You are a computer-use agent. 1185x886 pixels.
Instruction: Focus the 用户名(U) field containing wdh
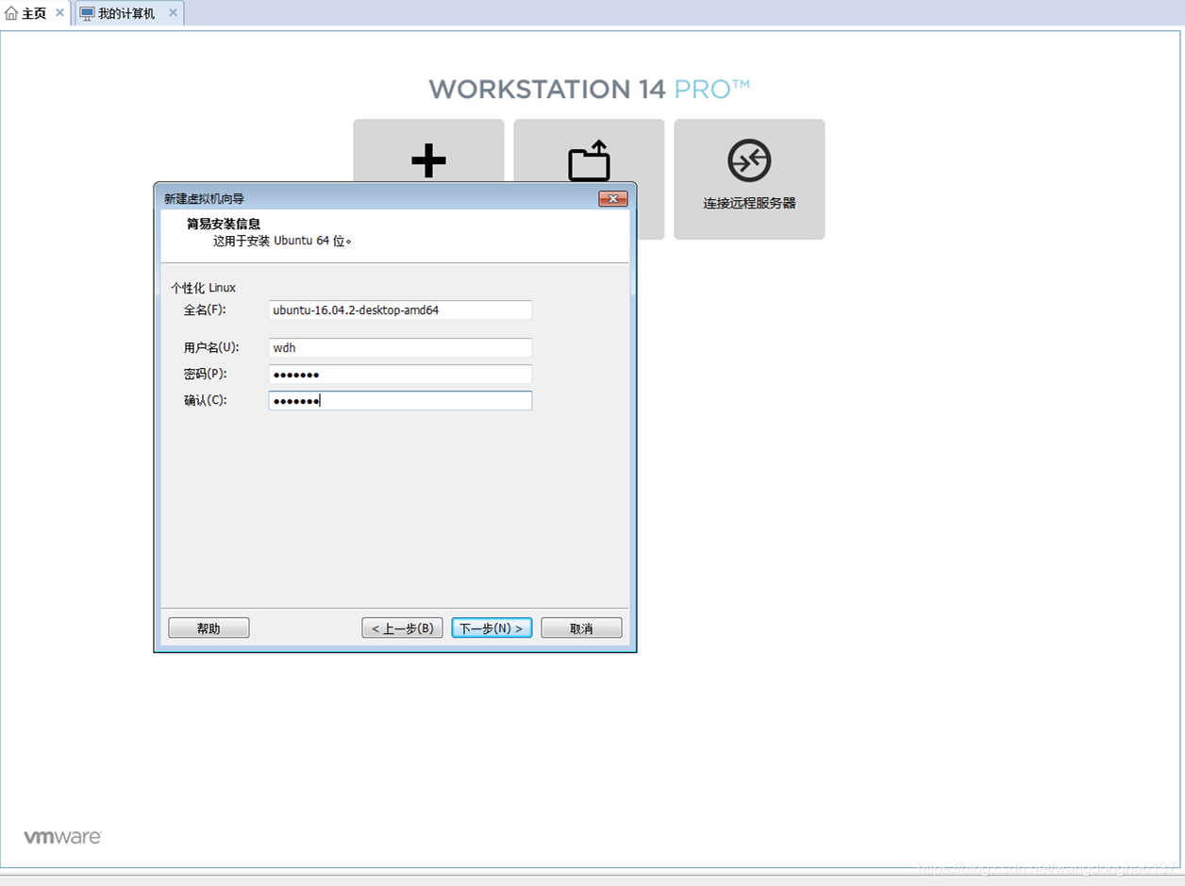[400, 347]
